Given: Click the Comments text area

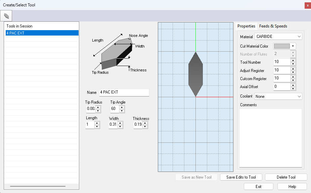Looking at the screenshot, I should click(270, 137).
